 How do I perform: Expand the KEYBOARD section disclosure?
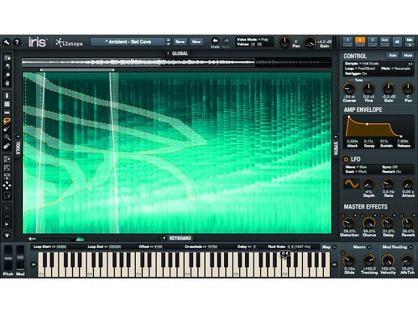pos(165,238)
